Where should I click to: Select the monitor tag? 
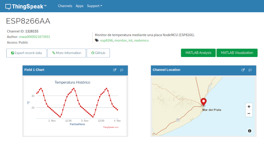[x=120, y=40]
